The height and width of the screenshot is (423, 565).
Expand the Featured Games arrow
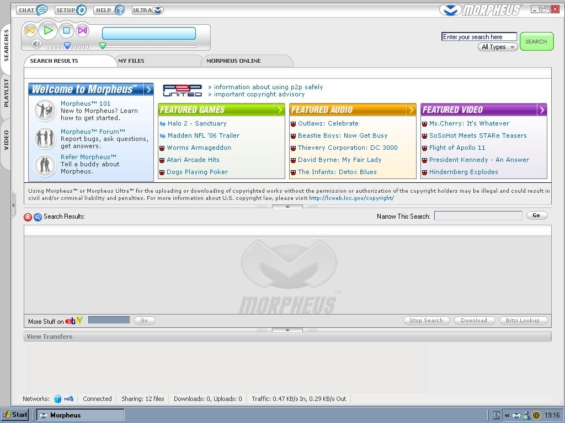[x=280, y=110]
